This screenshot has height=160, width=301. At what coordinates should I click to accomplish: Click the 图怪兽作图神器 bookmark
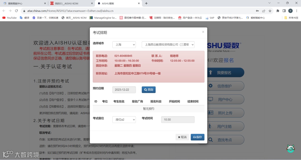(133, 18)
